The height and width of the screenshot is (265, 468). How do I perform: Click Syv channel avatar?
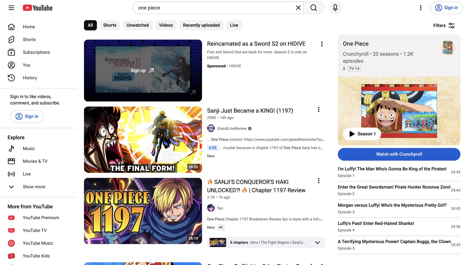(211, 208)
